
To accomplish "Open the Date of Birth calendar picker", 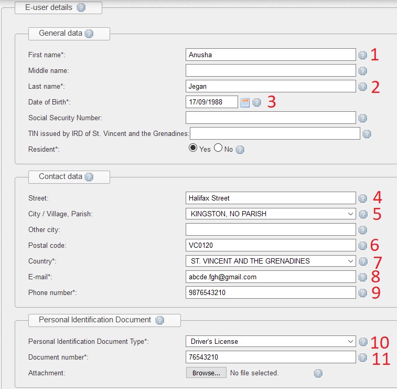I will pos(245,102).
